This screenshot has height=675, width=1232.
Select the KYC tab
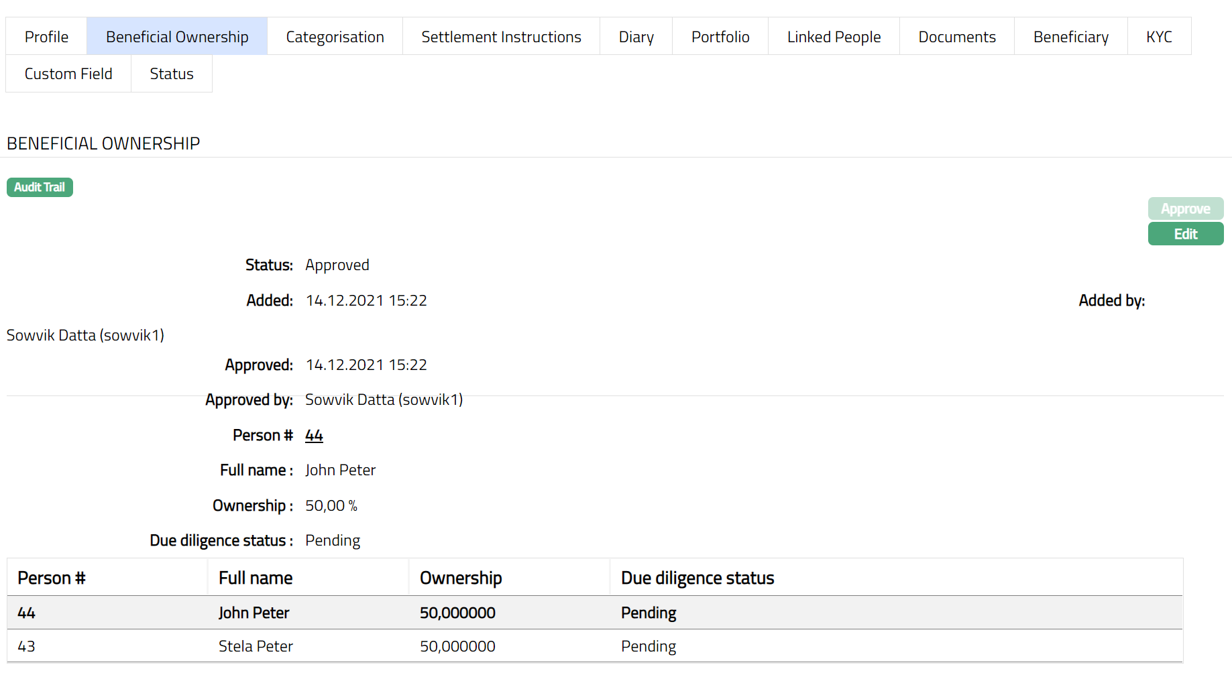pyautogui.click(x=1159, y=37)
